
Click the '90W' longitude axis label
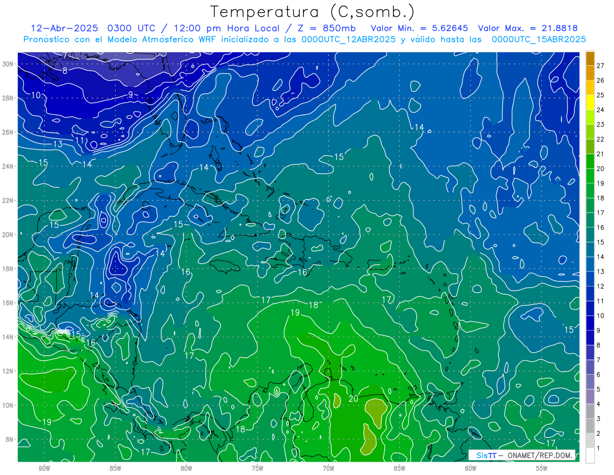click(x=44, y=469)
